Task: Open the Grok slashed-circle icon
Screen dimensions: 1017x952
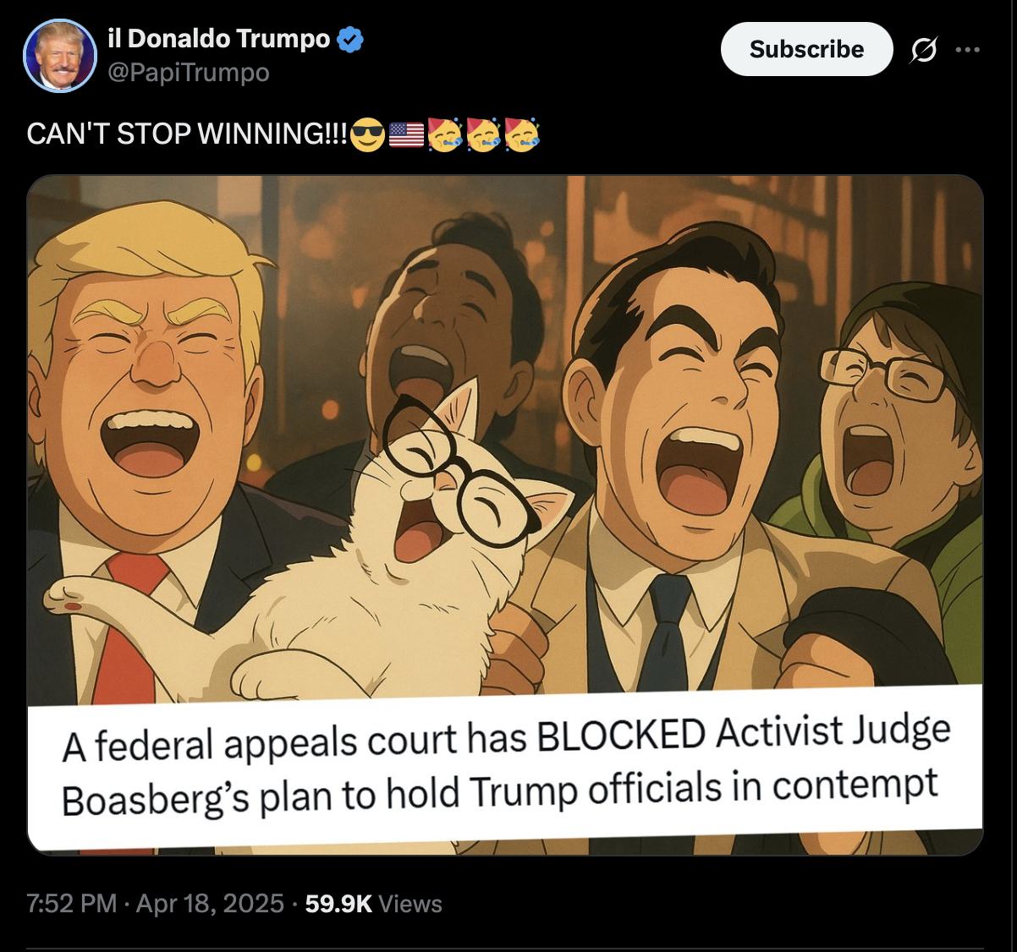Action: click(x=924, y=50)
